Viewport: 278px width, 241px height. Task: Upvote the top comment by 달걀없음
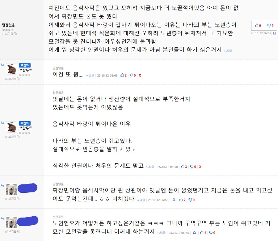(x=258, y=26)
